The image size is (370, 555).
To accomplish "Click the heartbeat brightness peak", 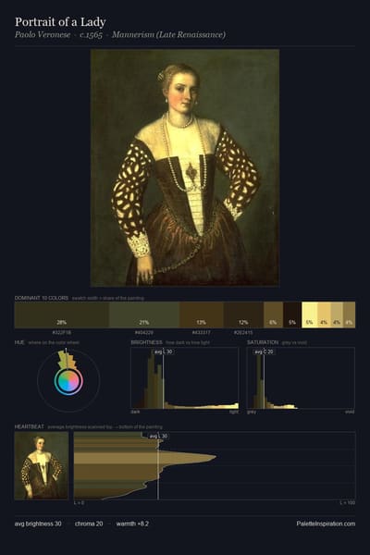I will 213,457.
